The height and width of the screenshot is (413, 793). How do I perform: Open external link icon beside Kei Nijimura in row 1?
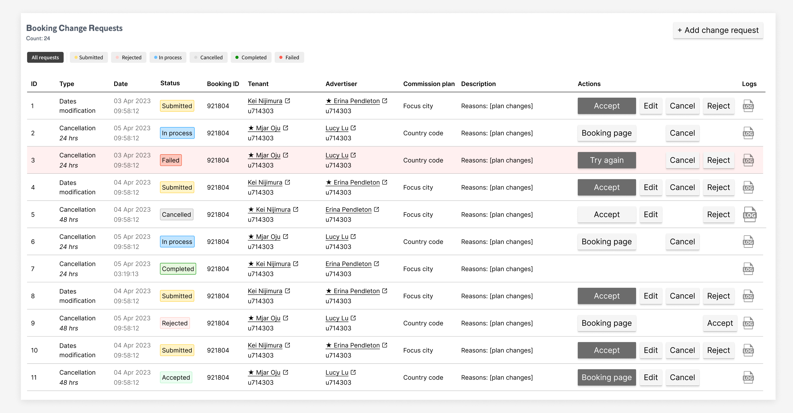click(287, 101)
